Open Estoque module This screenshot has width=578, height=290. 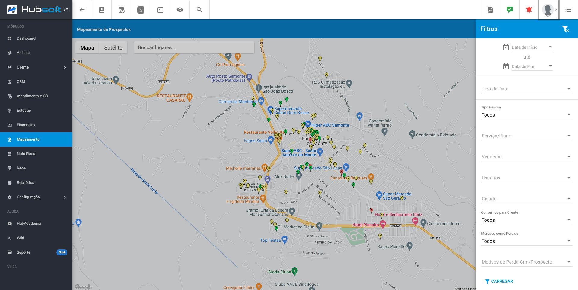click(36, 111)
